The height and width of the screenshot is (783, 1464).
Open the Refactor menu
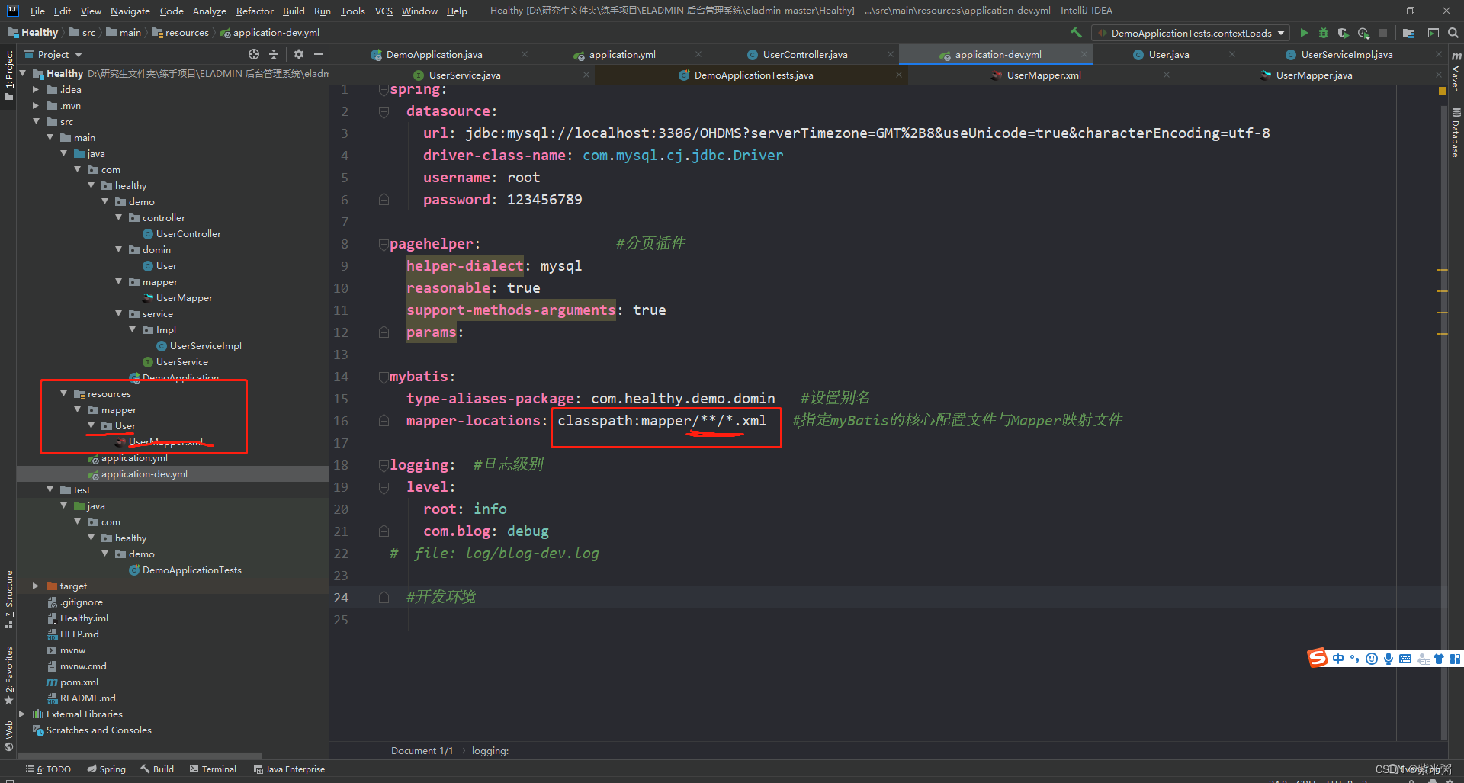[x=254, y=11]
